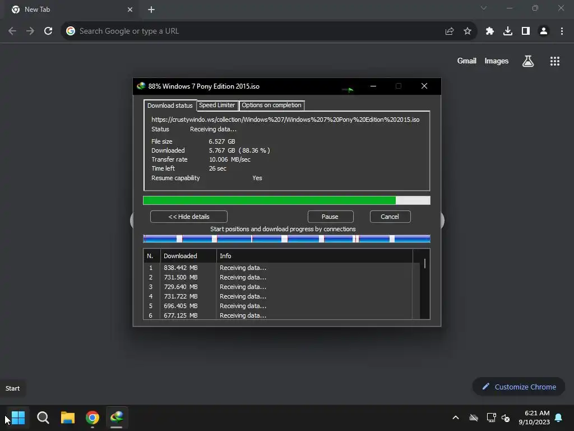
Task: Open Chrome profile avatar icon
Action: 544,31
